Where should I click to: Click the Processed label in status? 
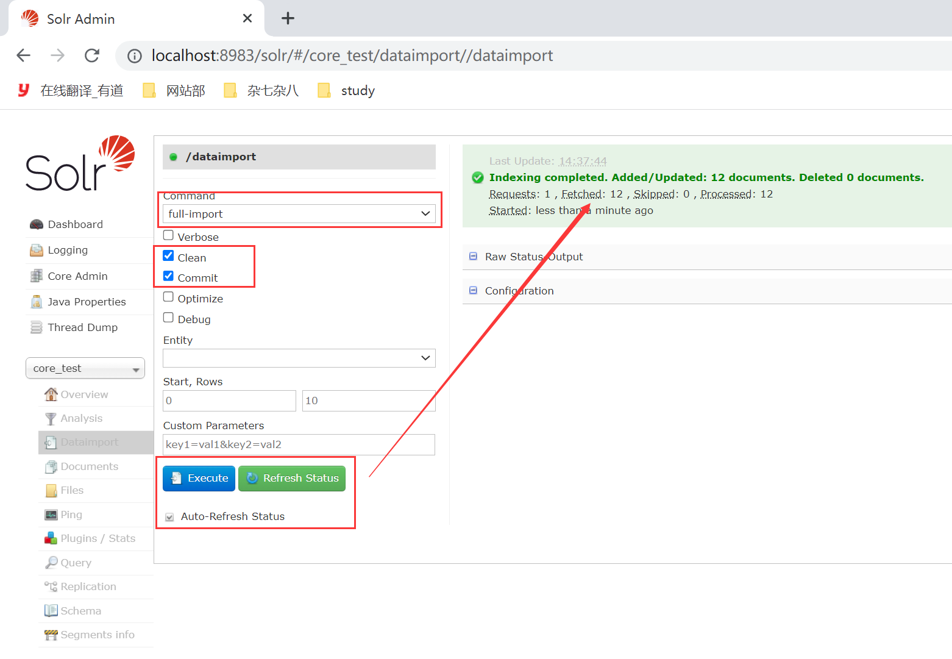[726, 194]
